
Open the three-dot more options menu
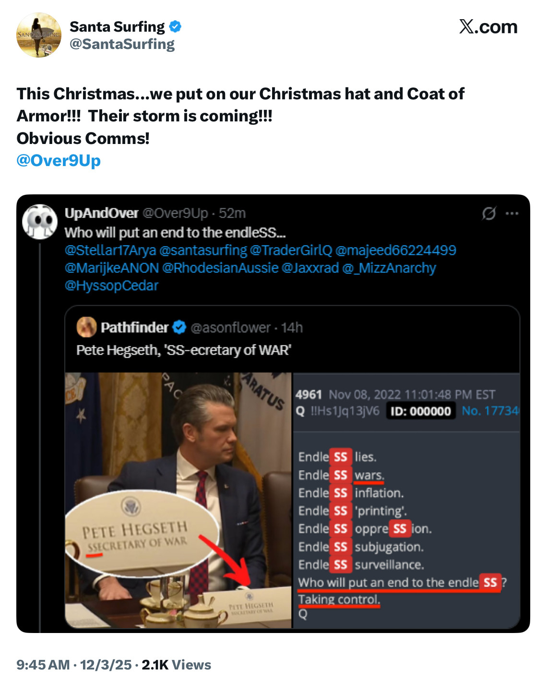point(512,213)
